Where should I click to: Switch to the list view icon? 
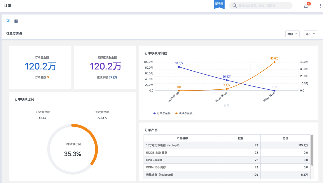click(16, 21)
